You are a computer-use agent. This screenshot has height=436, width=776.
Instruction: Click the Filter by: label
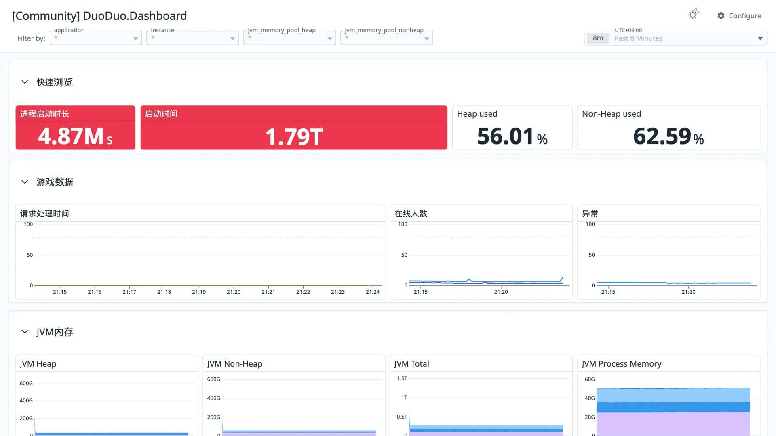pos(31,38)
